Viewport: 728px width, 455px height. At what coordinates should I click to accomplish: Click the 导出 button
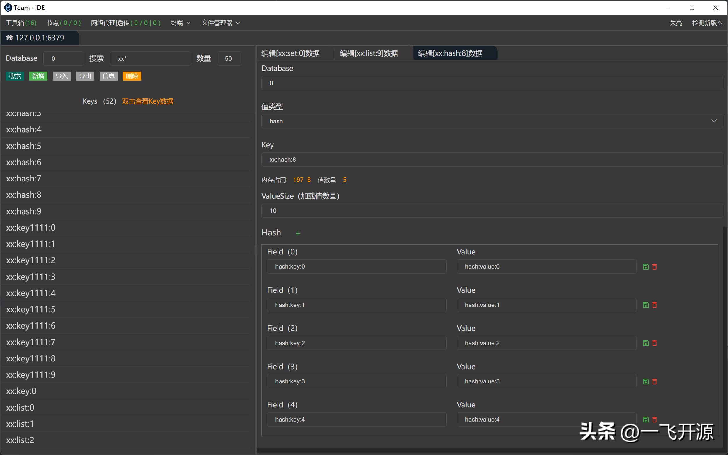(85, 76)
